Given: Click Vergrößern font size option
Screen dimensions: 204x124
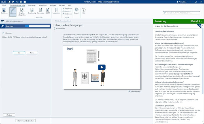Looking at the screenshot, I should [x=67, y=8].
